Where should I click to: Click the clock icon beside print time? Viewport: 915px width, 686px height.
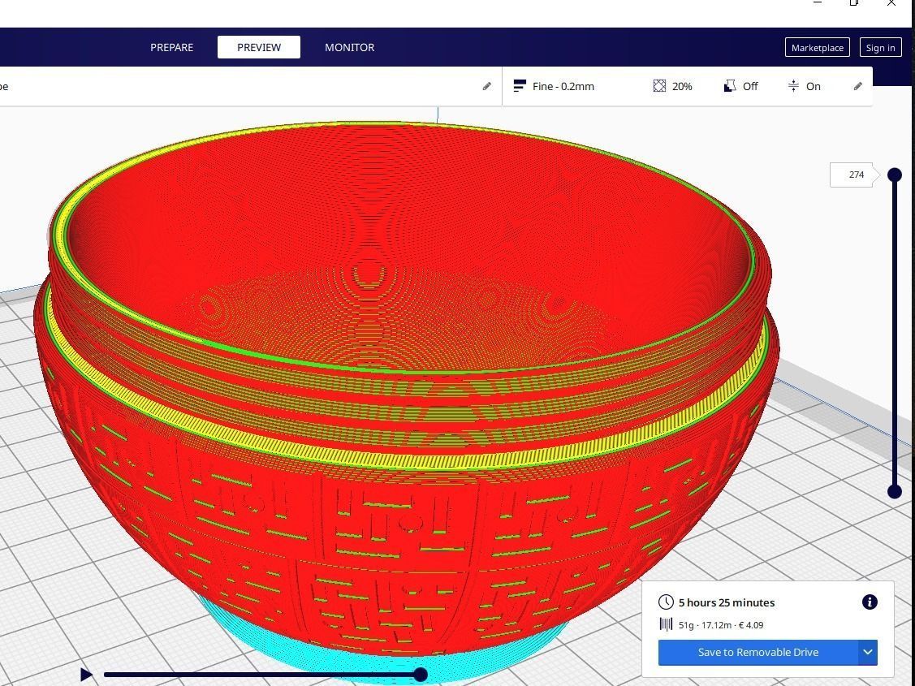[x=666, y=602]
